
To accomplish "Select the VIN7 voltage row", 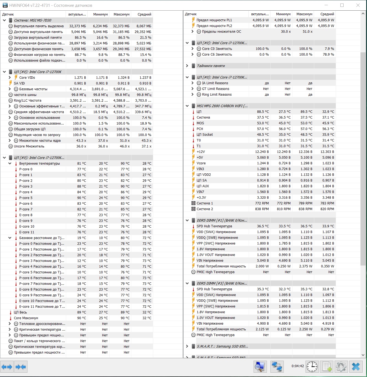I will point(260,192).
